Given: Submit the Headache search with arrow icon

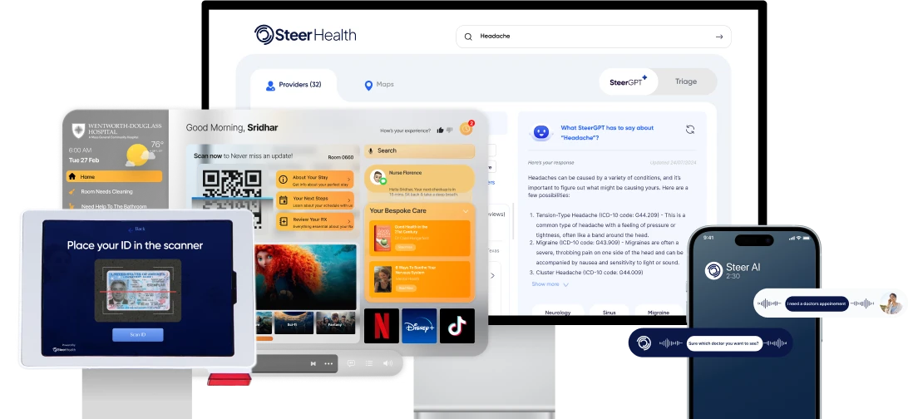Looking at the screenshot, I should pos(718,37).
